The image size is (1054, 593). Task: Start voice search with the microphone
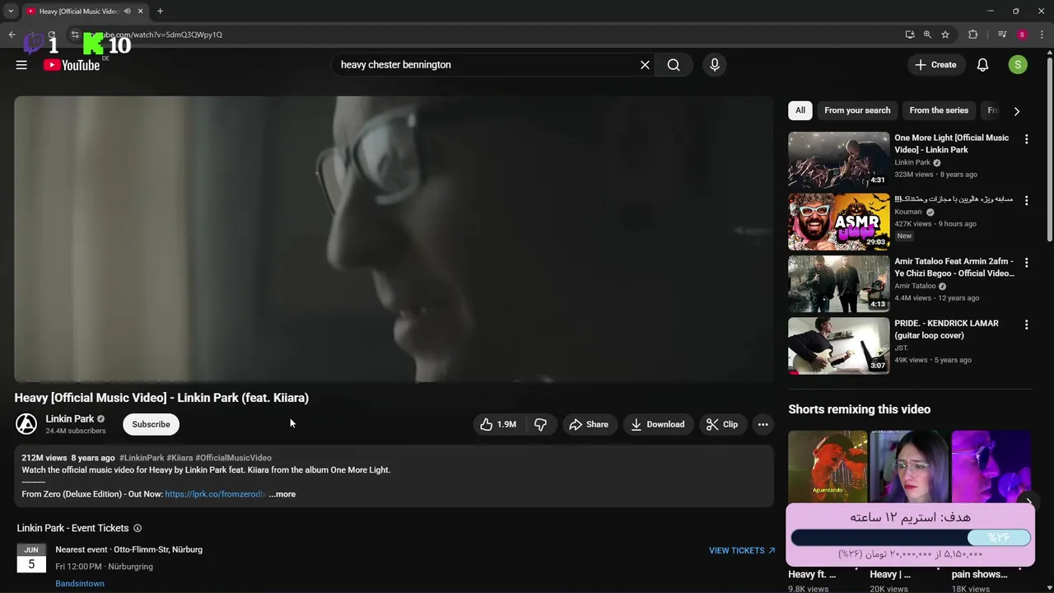coord(715,65)
